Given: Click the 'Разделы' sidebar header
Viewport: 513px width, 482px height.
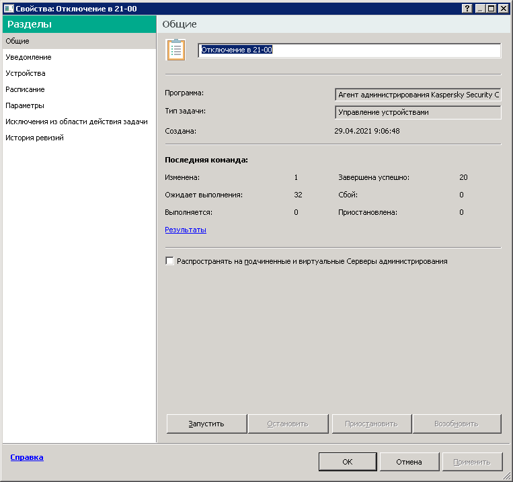Looking at the screenshot, I should pyautogui.click(x=79, y=24).
